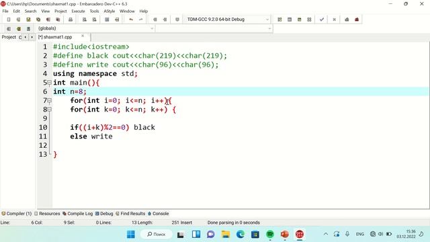This screenshot has height=242, width=430.
Task: Collapse the code fold on line 5
Action: (49, 82)
